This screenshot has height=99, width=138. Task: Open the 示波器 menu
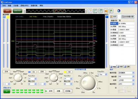pyautogui.click(x=16, y=5)
